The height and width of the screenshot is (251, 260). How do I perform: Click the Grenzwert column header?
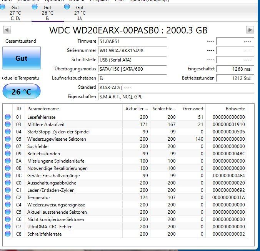[x=192, y=109]
